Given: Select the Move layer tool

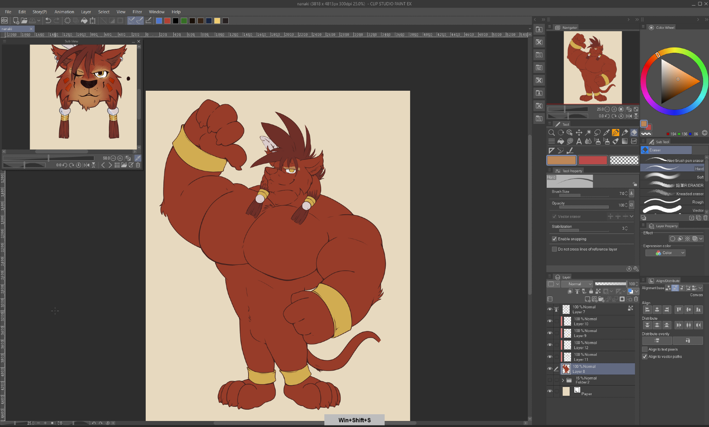Looking at the screenshot, I should coord(579,133).
